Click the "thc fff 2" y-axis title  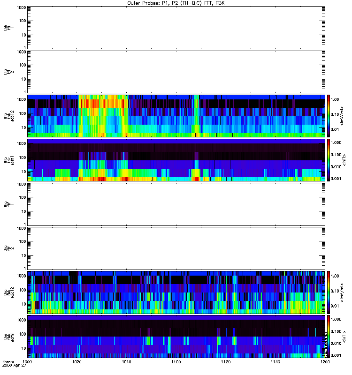8,248
